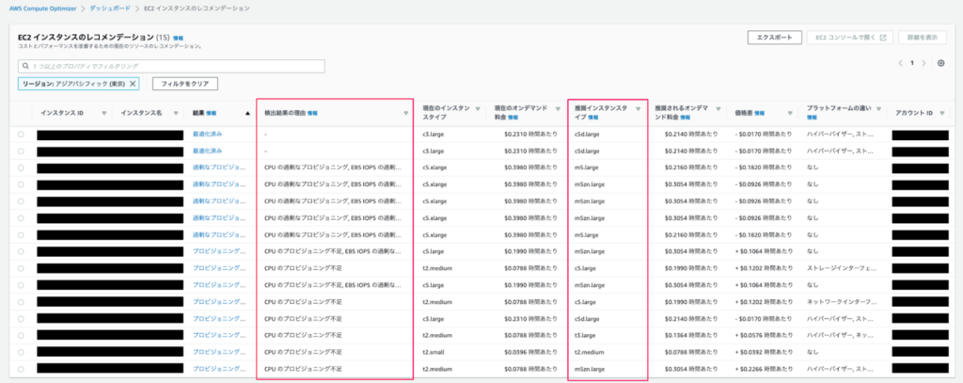Screen dimensions: 963x383
Task: Open プロビジョニング… result link in t3.large row
Action: (x=219, y=336)
